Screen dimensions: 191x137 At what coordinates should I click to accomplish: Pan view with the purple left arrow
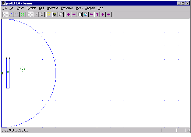click(91, 14)
